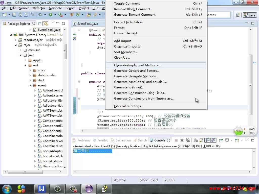Screen dimensions: 259x194
Task: Expand the applet package node
Action: [x=25, y=60]
